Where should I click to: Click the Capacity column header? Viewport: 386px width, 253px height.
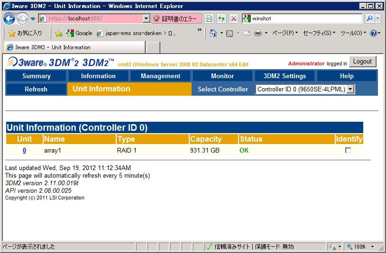point(213,139)
